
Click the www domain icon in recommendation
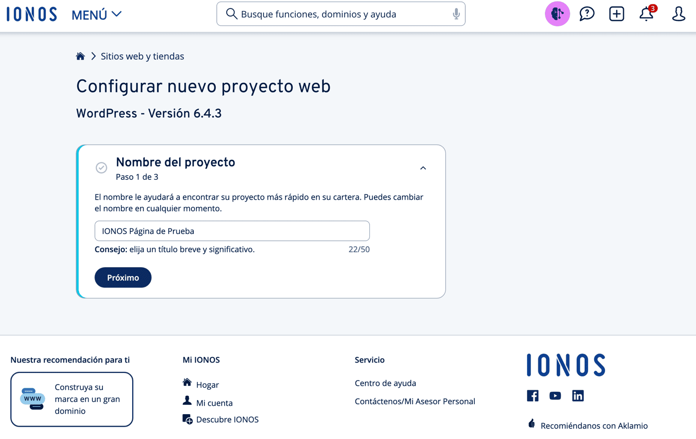tap(33, 399)
